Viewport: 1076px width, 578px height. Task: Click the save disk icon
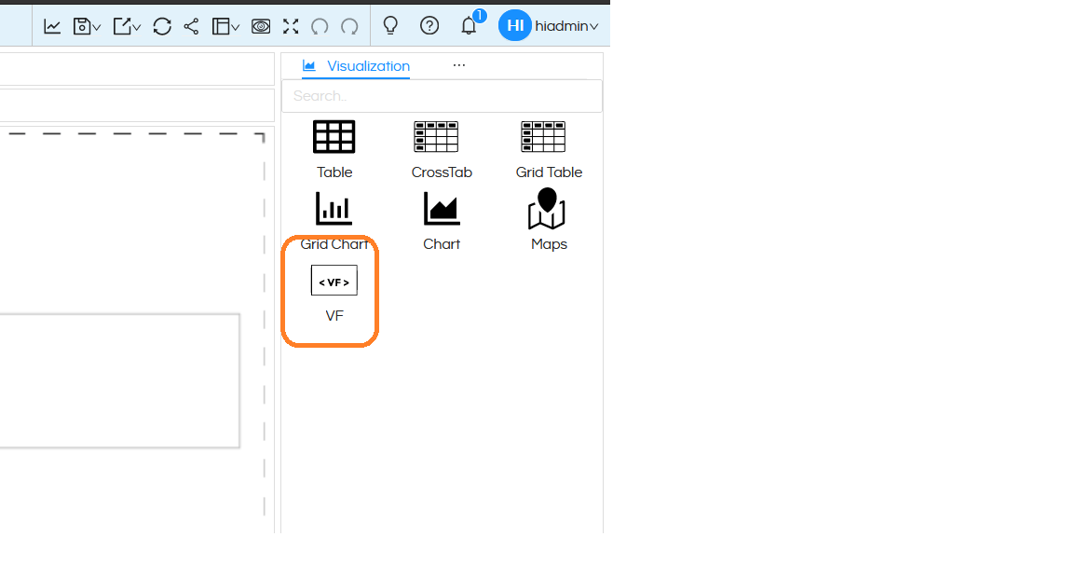click(82, 26)
